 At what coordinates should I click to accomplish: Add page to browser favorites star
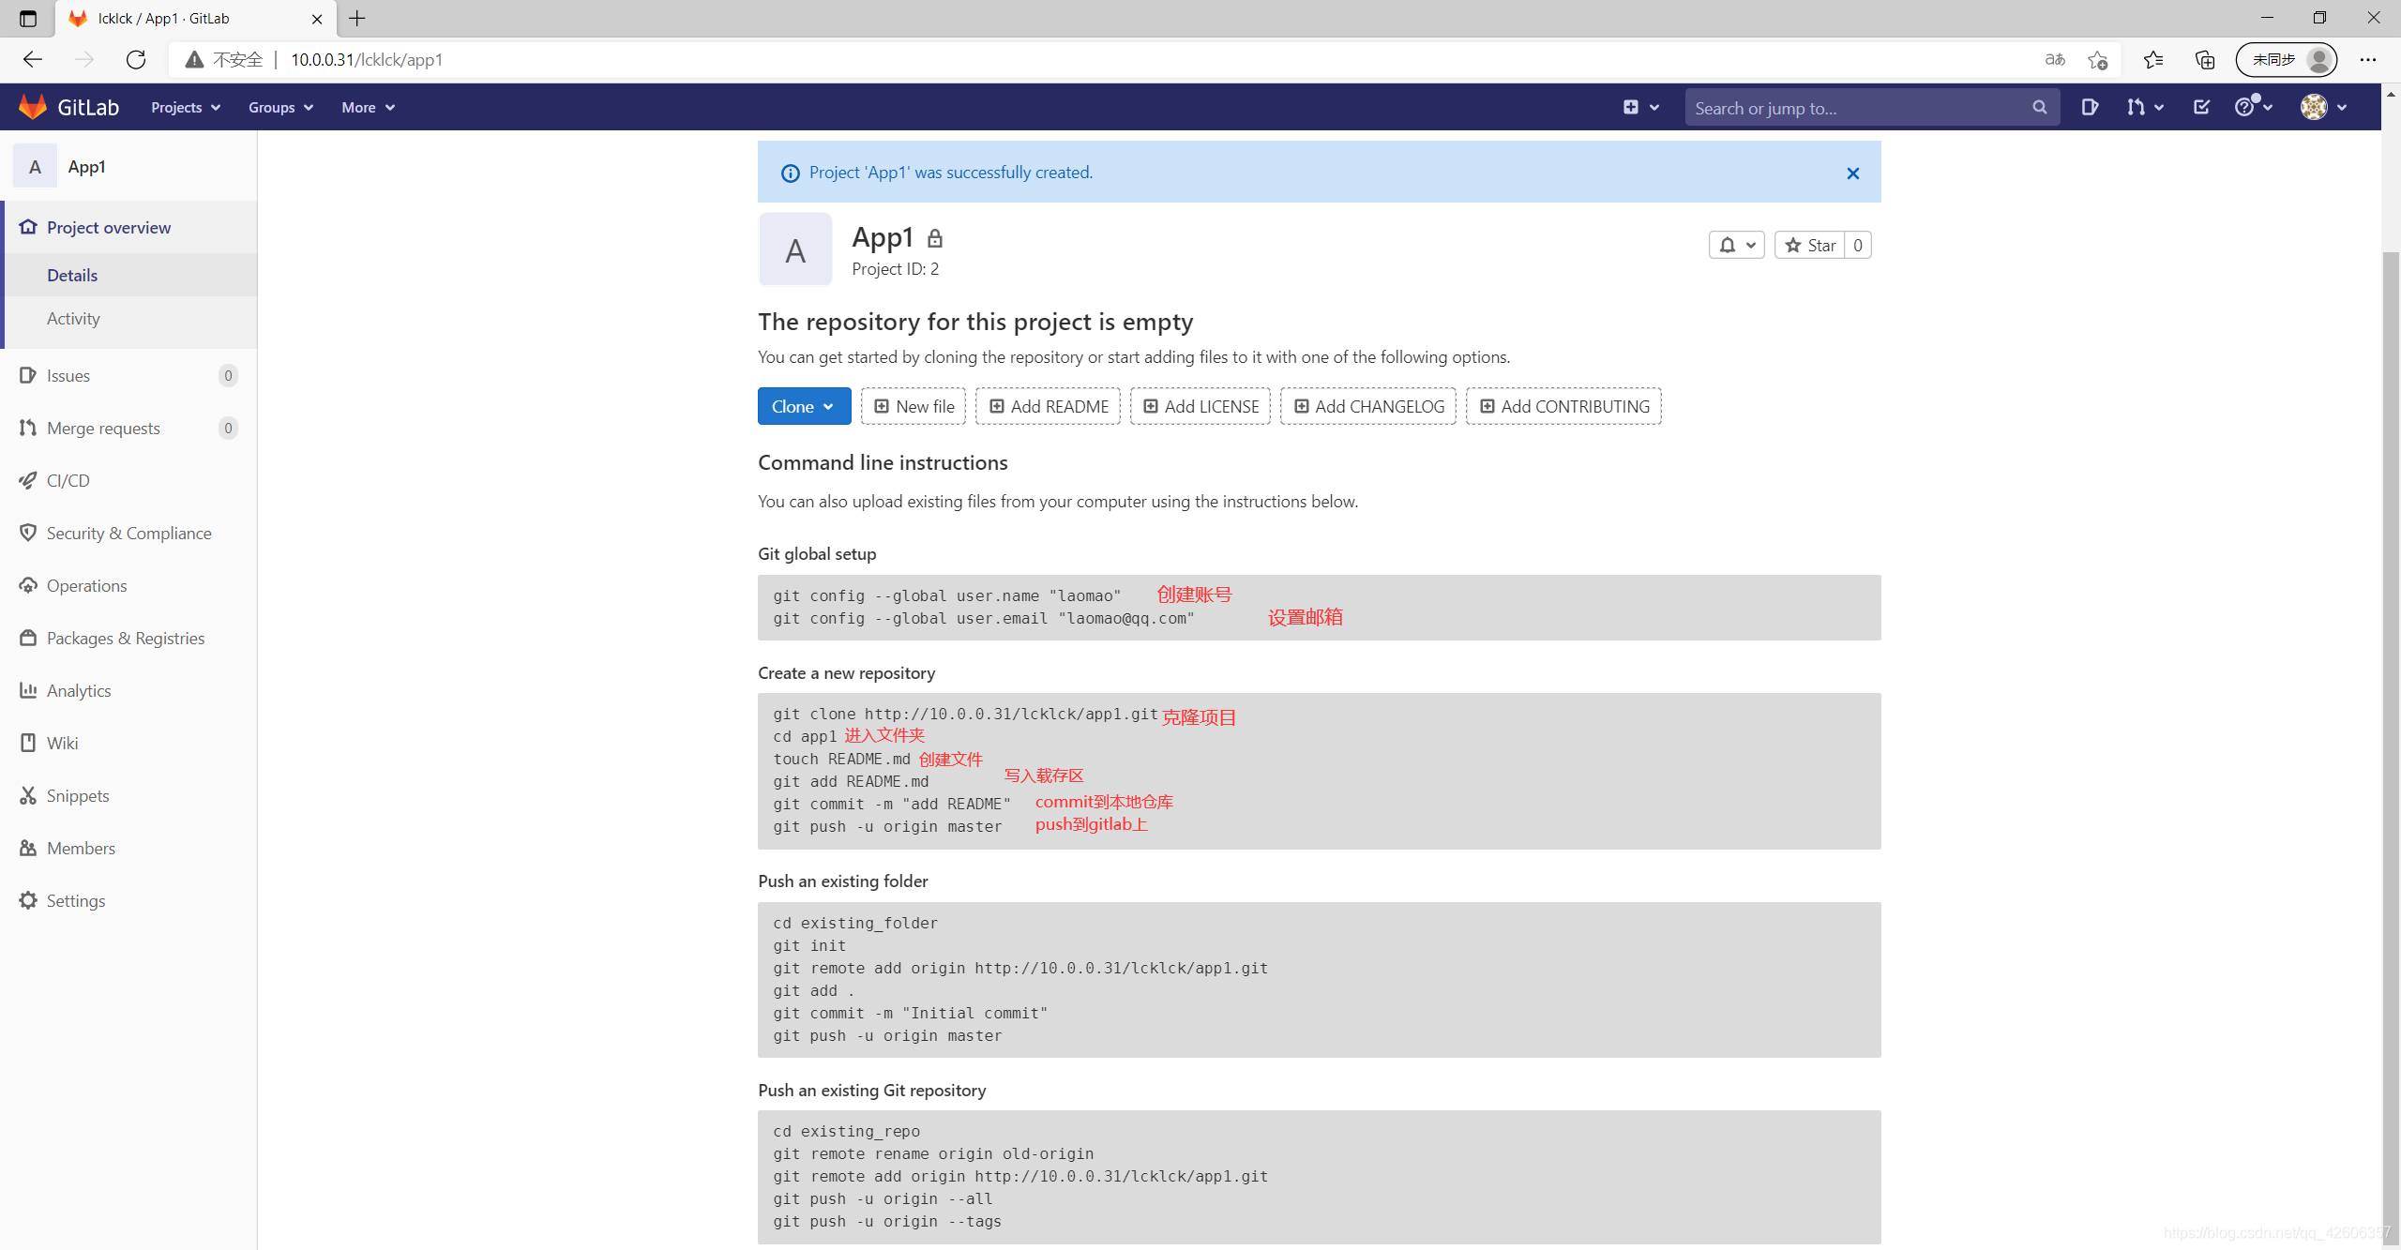[x=2097, y=60]
